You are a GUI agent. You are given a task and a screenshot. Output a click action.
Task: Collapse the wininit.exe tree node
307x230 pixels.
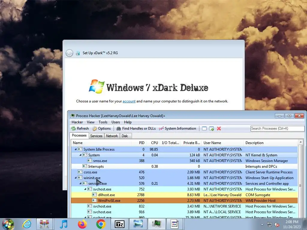76,178
